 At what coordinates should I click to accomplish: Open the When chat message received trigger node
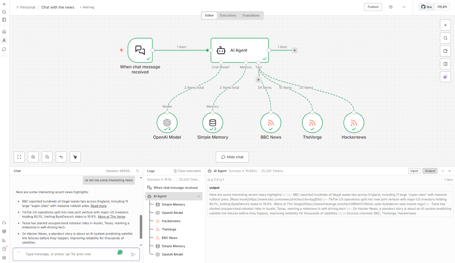click(x=140, y=50)
